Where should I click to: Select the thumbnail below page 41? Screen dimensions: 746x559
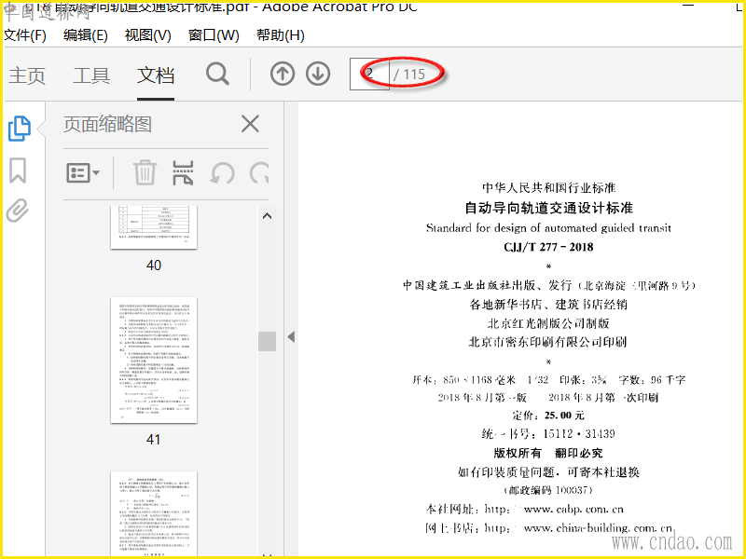click(154, 514)
